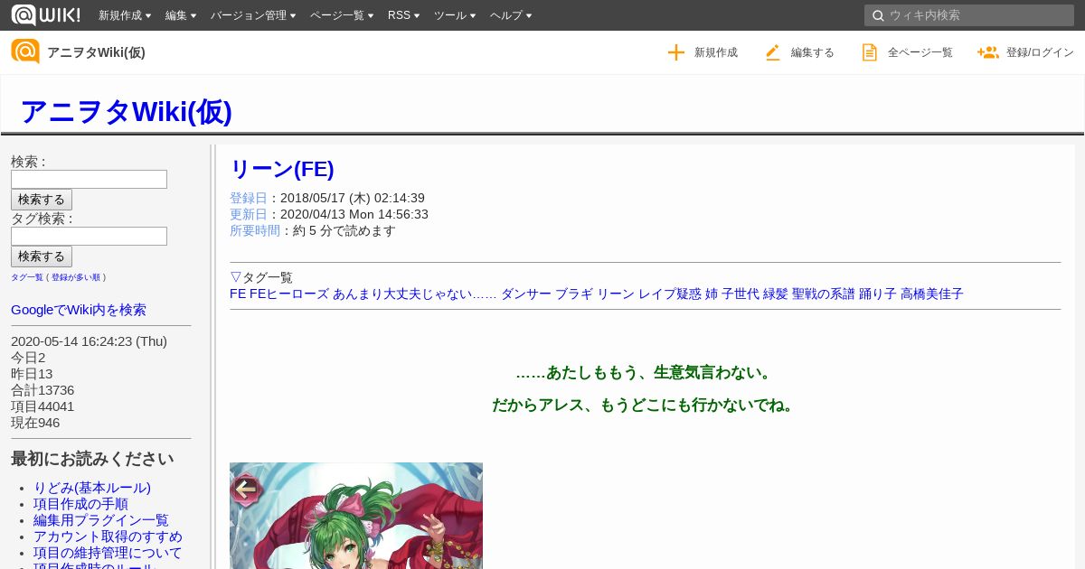Click the ▽タグ一覧 label
This screenshot has width=1085, height=569.
(261, 277)
